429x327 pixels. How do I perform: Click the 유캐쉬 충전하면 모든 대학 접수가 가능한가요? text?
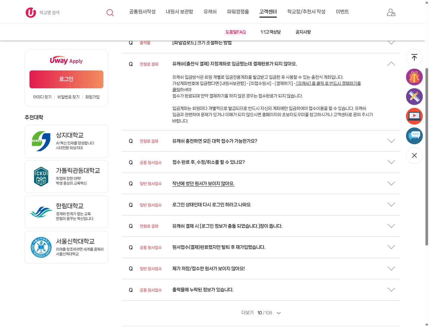[214, 141]
